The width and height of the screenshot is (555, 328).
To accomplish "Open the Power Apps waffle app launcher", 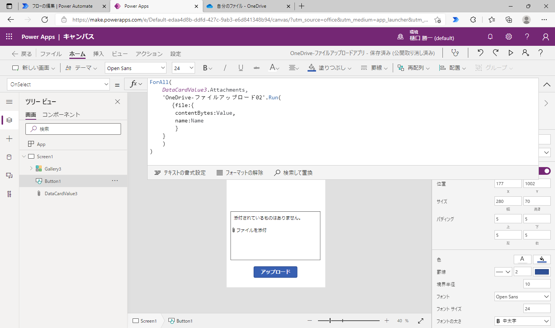I will [x=9, y=37].
